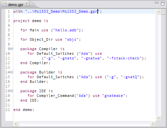Image resolution: width=167 pixels, height=128 pixels.
Task: Click the "end IDE;" line
Action: pos(30,100)
